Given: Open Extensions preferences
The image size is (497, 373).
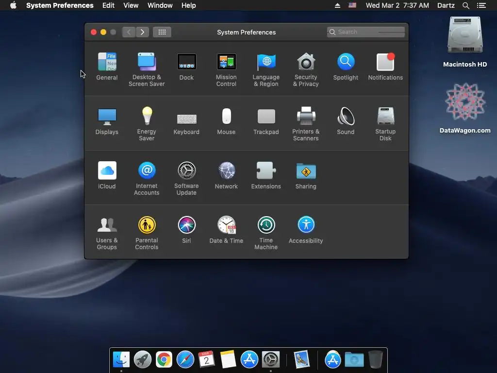Looking at the screenshot, I should coord(266,175).
